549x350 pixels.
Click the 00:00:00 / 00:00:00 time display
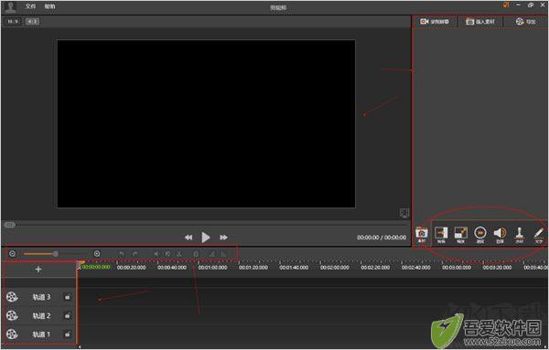(x=382, y=238)
